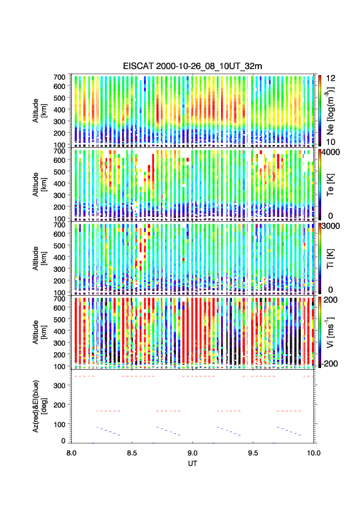344x517 pixels.
Task: Select the top electron density plot panel
Action: pos(193,110)
